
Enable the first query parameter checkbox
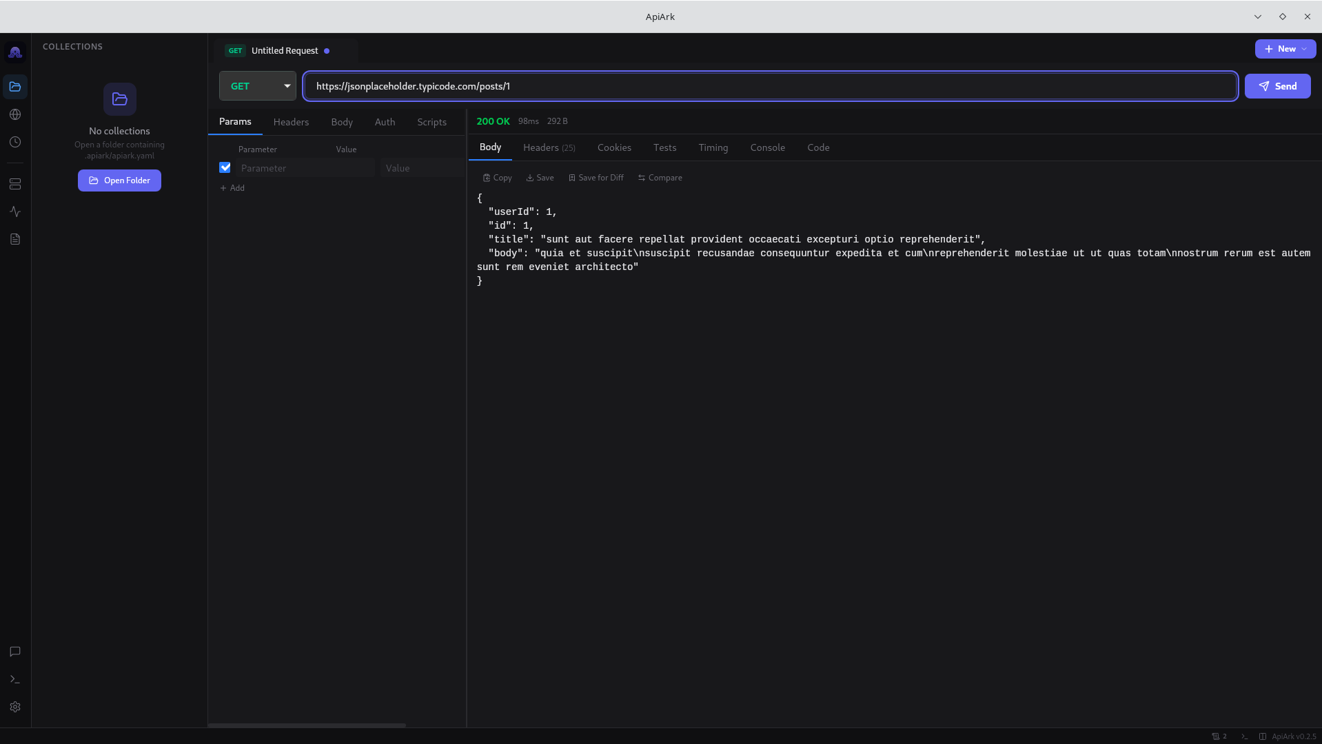225,167
